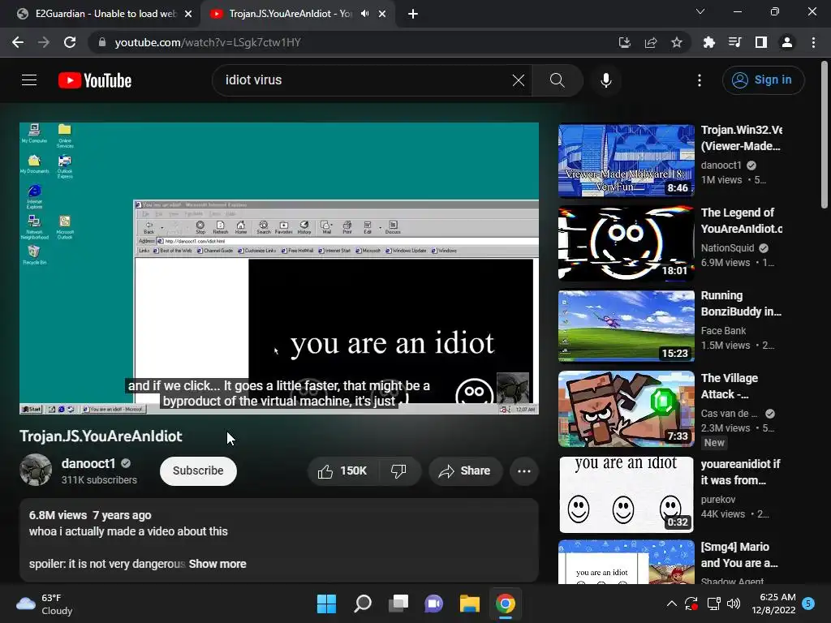This screenshot has height=623, width=831.
Task: Search by voice with microphone
Action: pyautogui.click(x=605, y=80)
